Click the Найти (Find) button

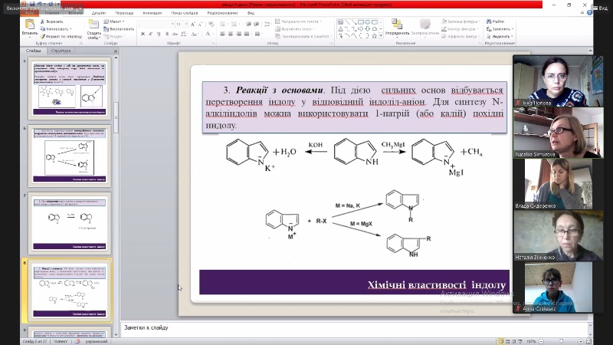tap(498, 21)
